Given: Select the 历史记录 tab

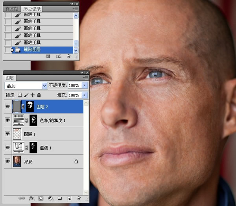Looking at the screenshot, I should (x=32, y=9).
